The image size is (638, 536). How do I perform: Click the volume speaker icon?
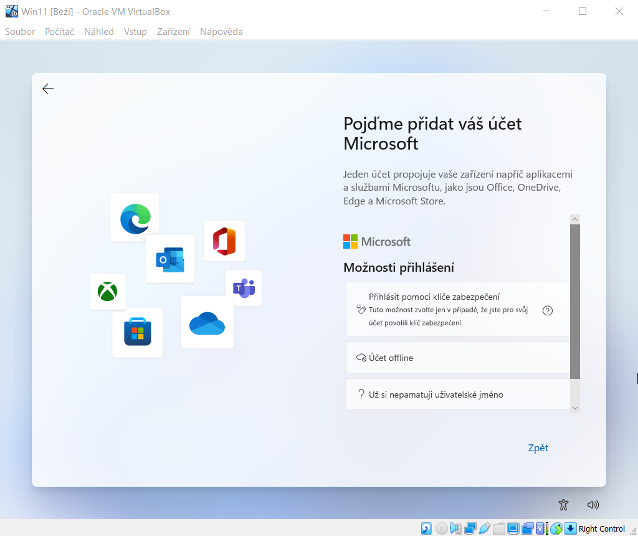click(x=593, y=505)
